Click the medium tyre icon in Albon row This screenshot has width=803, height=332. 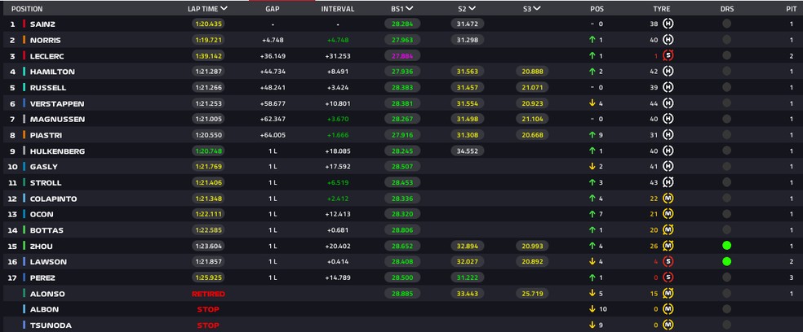point(668,309)
